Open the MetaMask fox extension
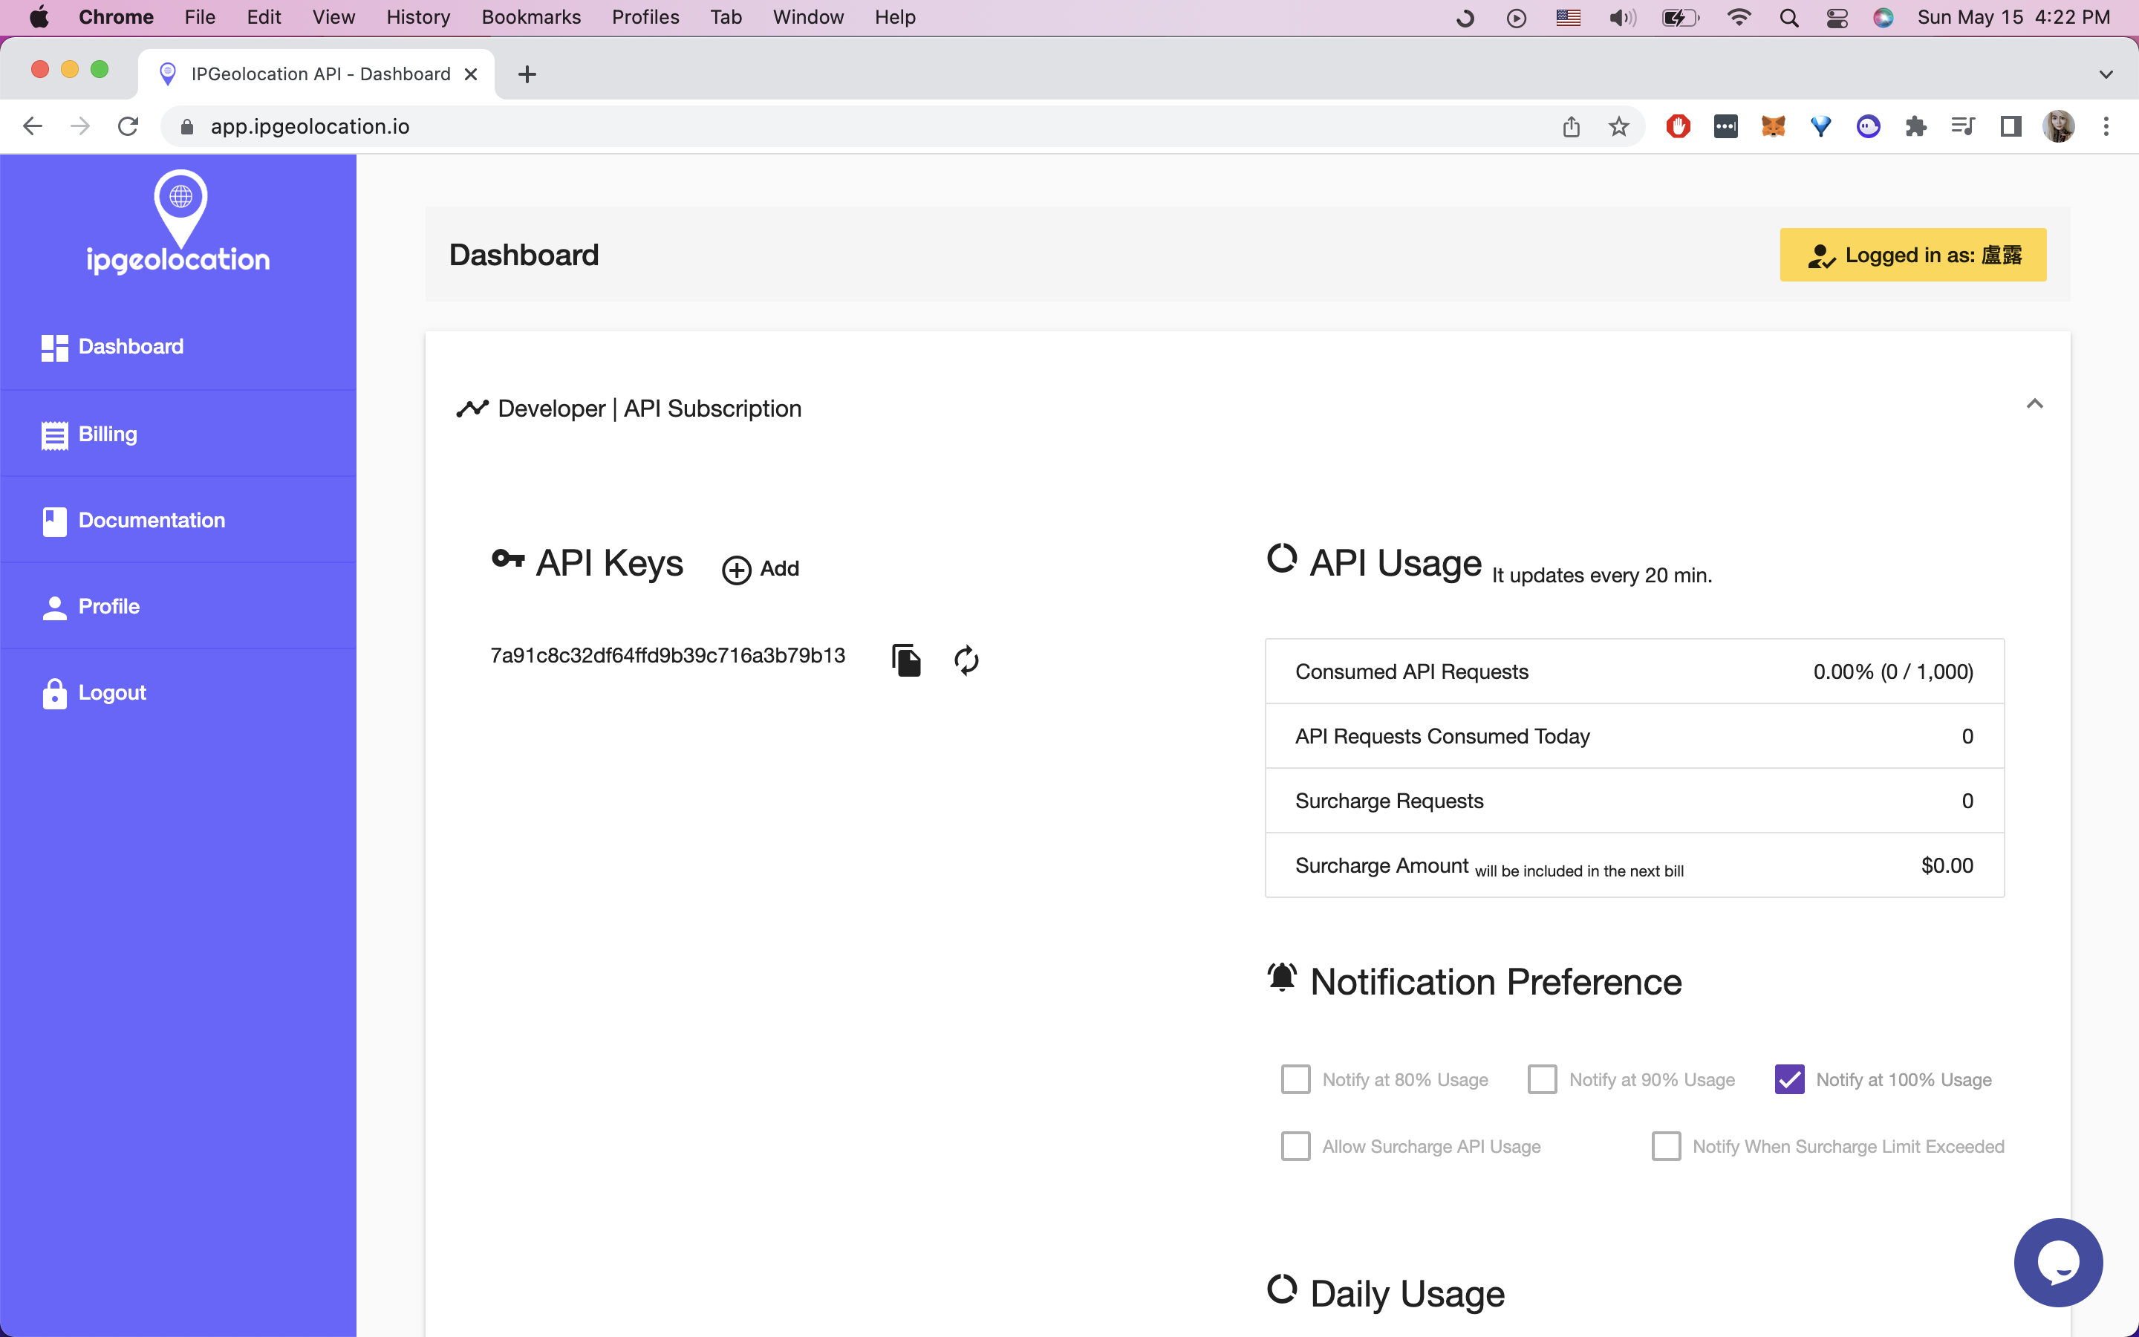The width and height of the screenshot is (2139, 1337). (x=1773, y=126)
